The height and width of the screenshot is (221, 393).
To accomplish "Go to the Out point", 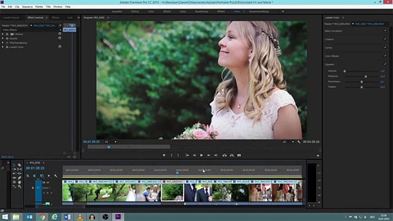I will [216, 155].
